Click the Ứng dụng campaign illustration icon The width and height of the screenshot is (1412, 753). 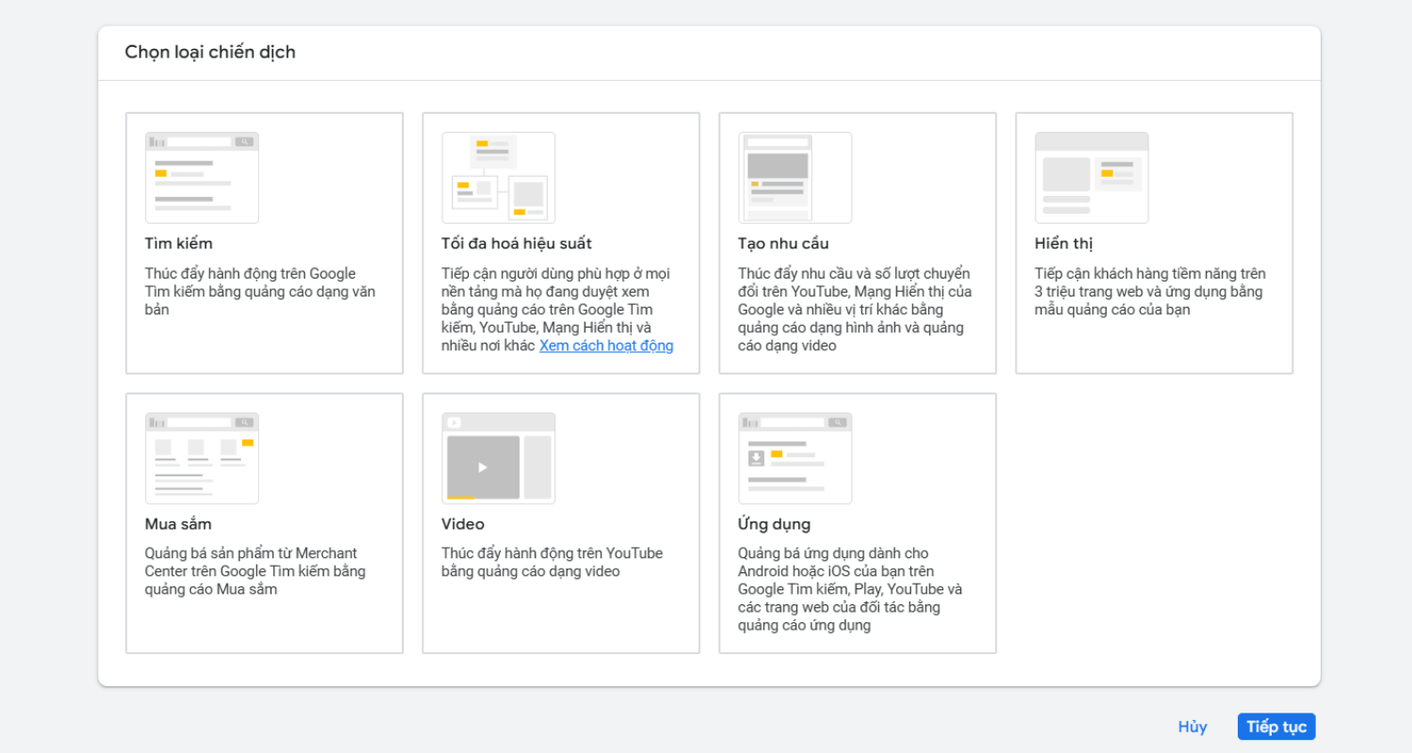[x=794, y=457]
